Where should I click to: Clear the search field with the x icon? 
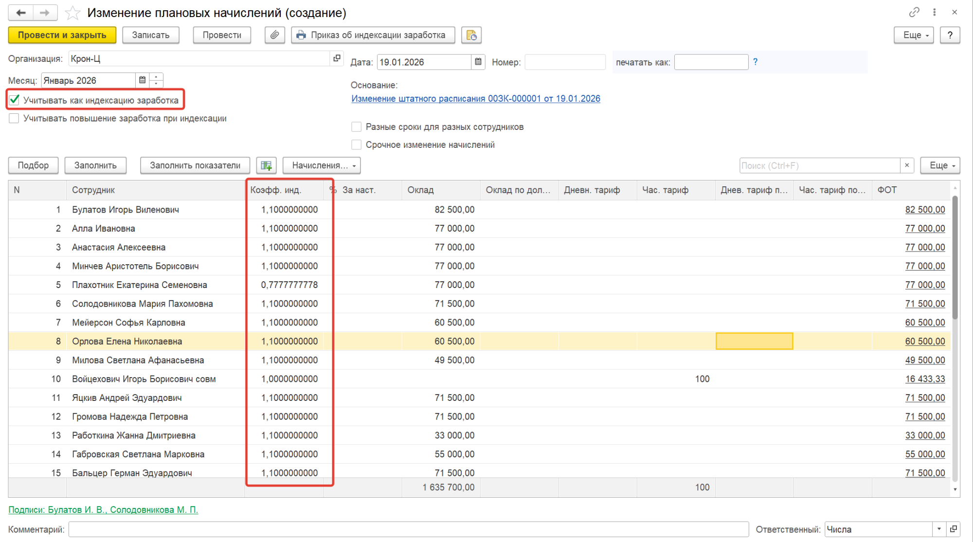907,165
